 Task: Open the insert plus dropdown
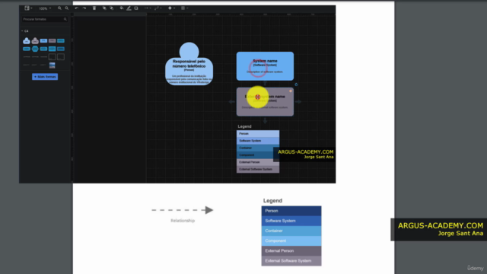(171, 8)
